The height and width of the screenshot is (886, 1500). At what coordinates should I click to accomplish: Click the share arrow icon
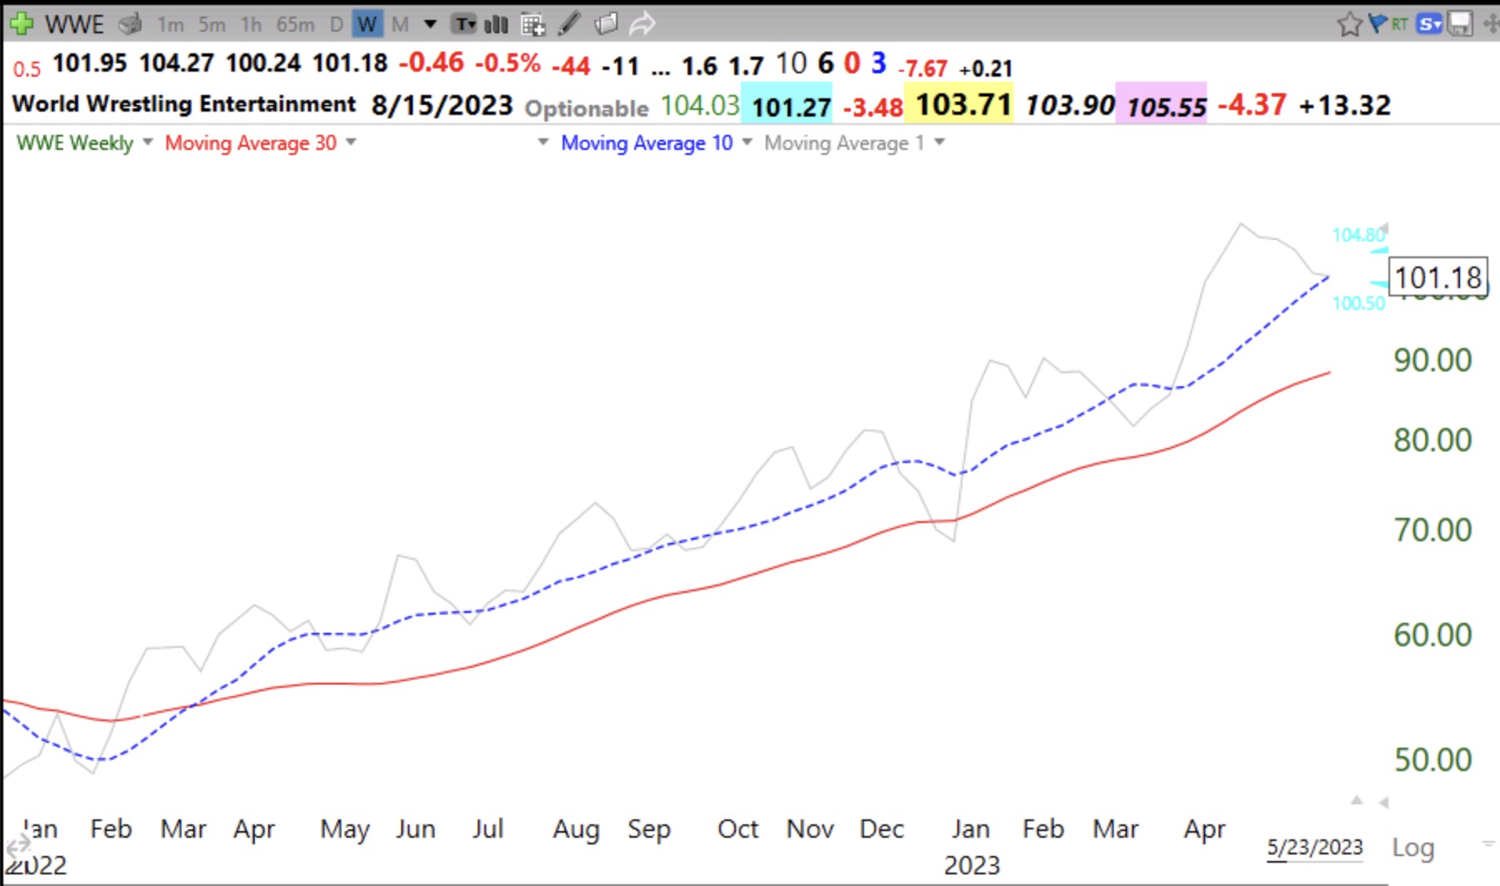pyautogui.click(x=642, y=24)
